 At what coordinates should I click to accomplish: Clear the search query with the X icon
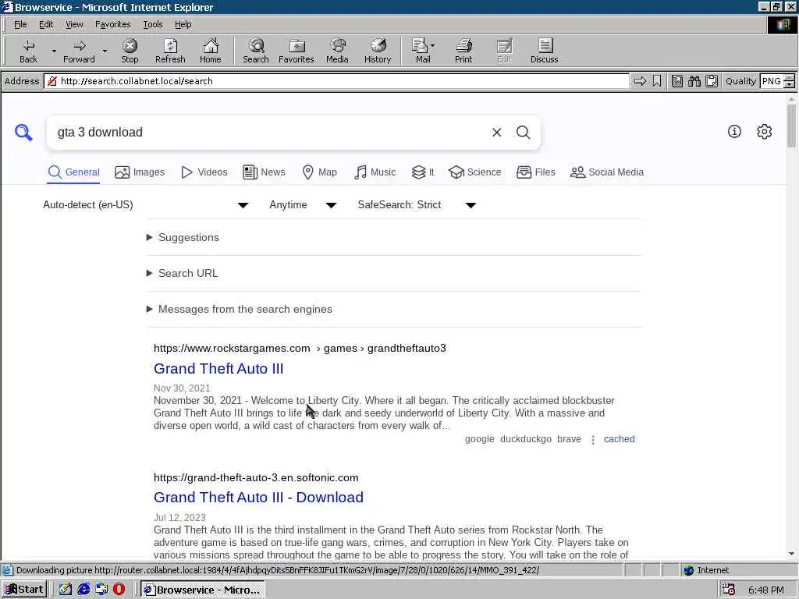coord(497,133)
